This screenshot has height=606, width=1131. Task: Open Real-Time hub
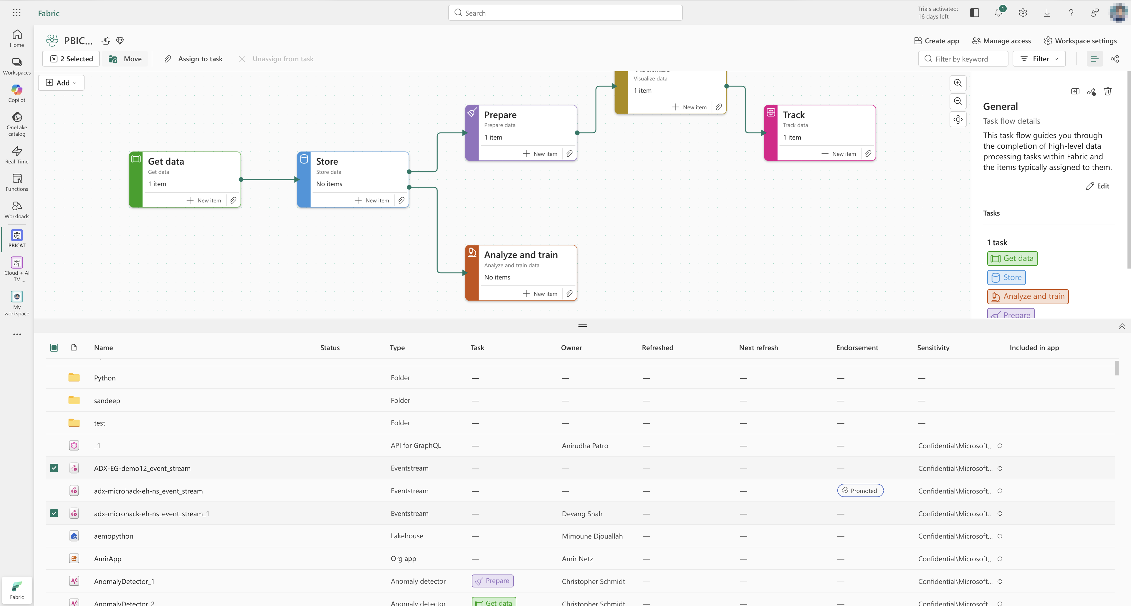pyautogui.click(x=17, y=155)
